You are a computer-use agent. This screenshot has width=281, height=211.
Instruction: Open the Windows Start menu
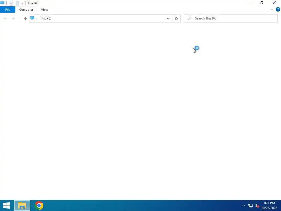(x=7, y=206)
